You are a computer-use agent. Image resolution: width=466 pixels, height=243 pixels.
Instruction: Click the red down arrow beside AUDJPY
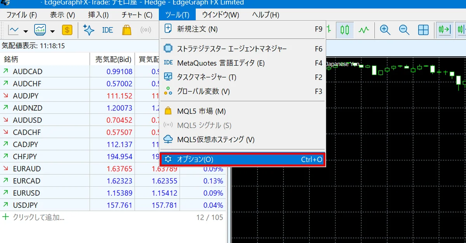click(x=6, y=96)
